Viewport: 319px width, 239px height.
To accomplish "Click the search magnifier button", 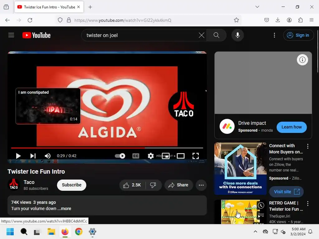I will point(217,35).
